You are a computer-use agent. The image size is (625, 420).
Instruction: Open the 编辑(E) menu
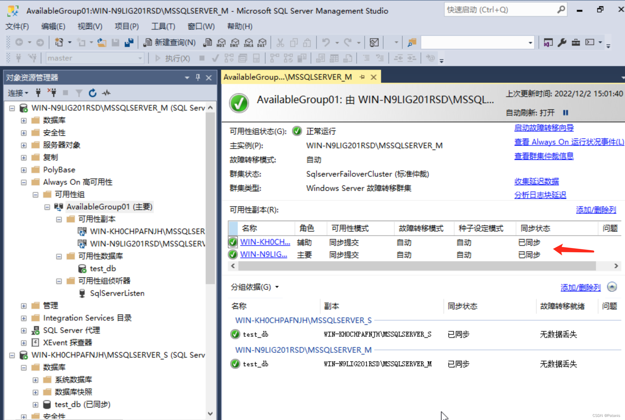(53, 27)
